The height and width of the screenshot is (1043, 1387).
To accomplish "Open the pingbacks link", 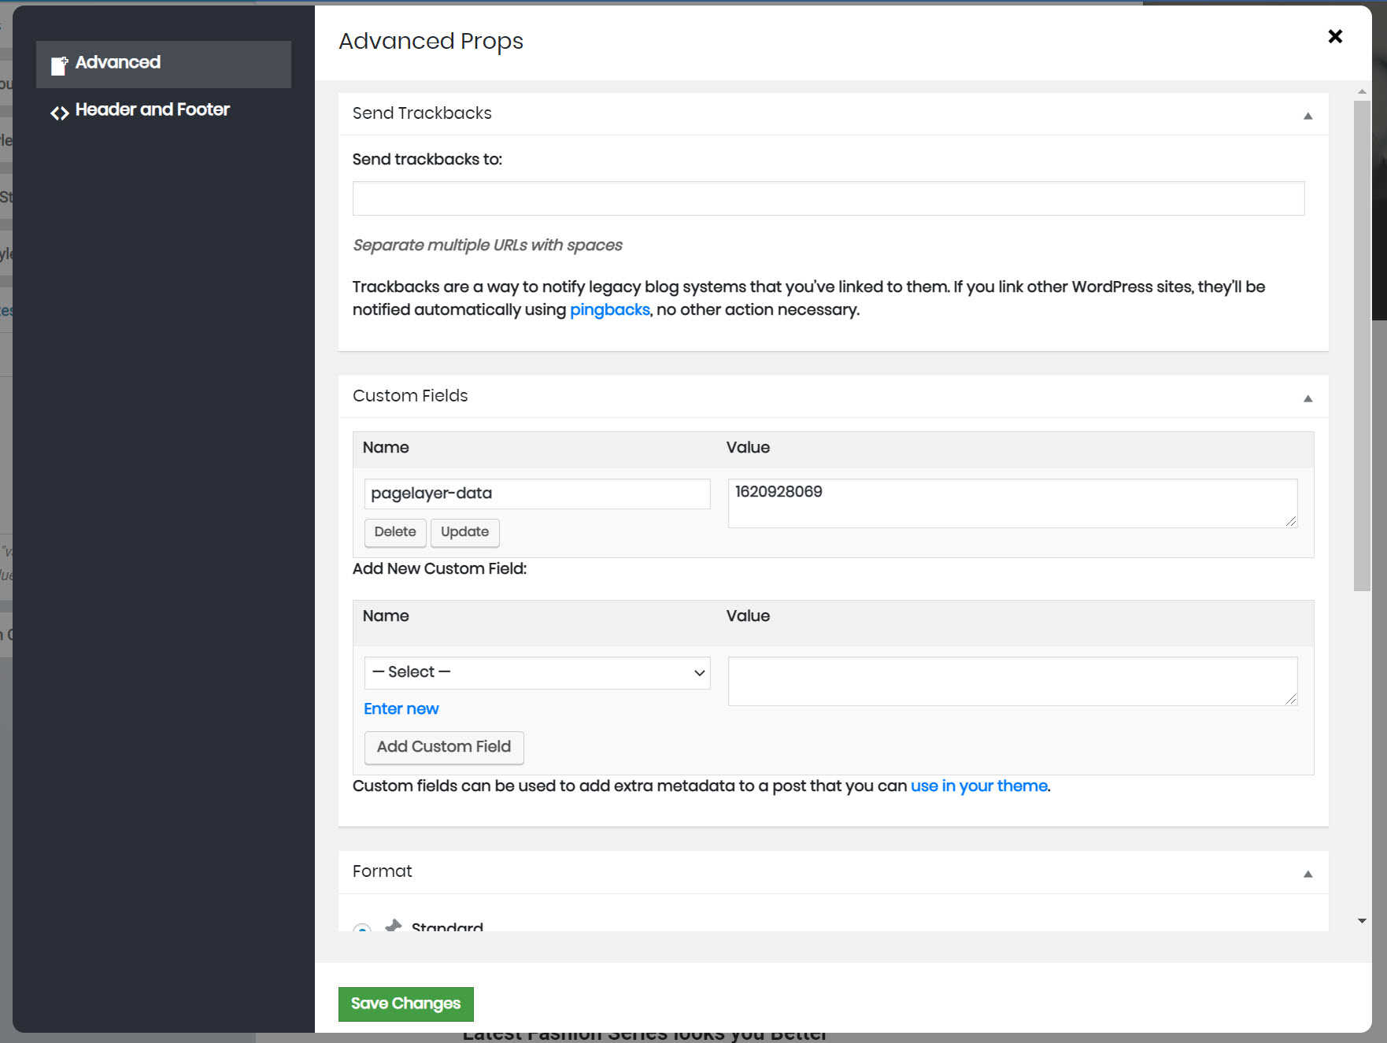I will (609, 310).
